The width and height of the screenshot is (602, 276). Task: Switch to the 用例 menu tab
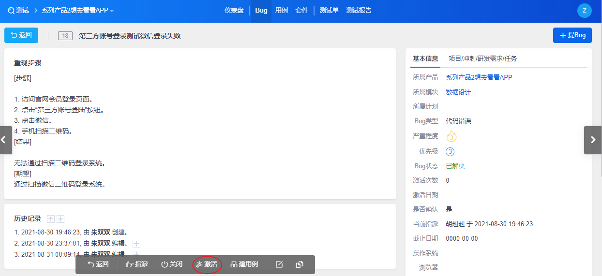tap(282, 11)
